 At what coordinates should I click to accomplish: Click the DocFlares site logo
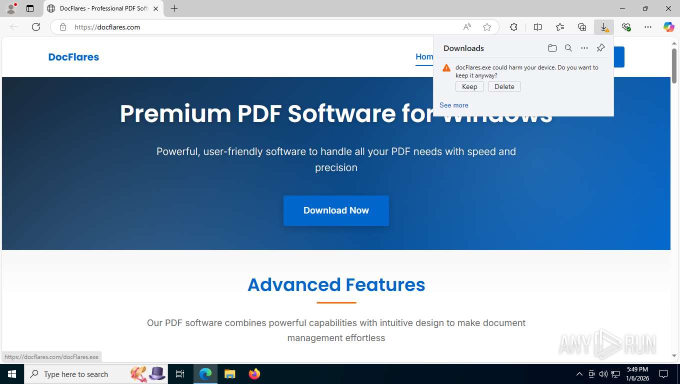73,57
